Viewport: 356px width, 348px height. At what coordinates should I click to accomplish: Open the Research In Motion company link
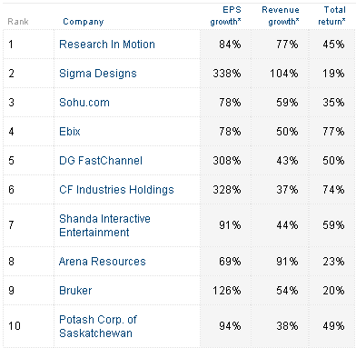107,45
